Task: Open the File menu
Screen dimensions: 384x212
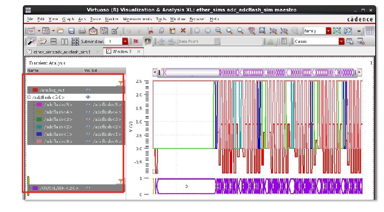Action: pos(30,19)
